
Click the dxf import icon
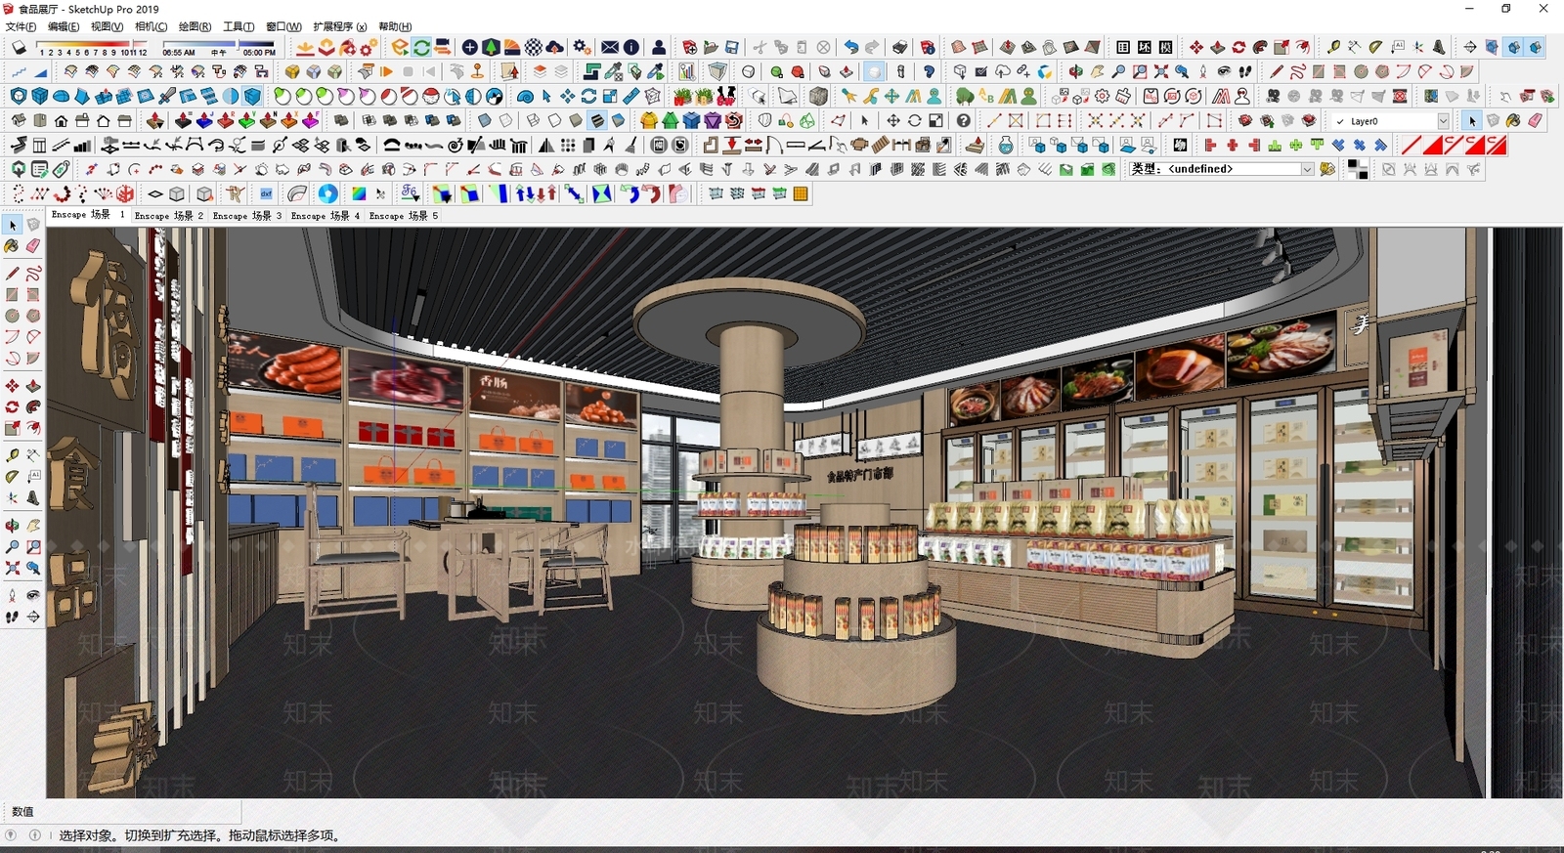tap(266, 193)
